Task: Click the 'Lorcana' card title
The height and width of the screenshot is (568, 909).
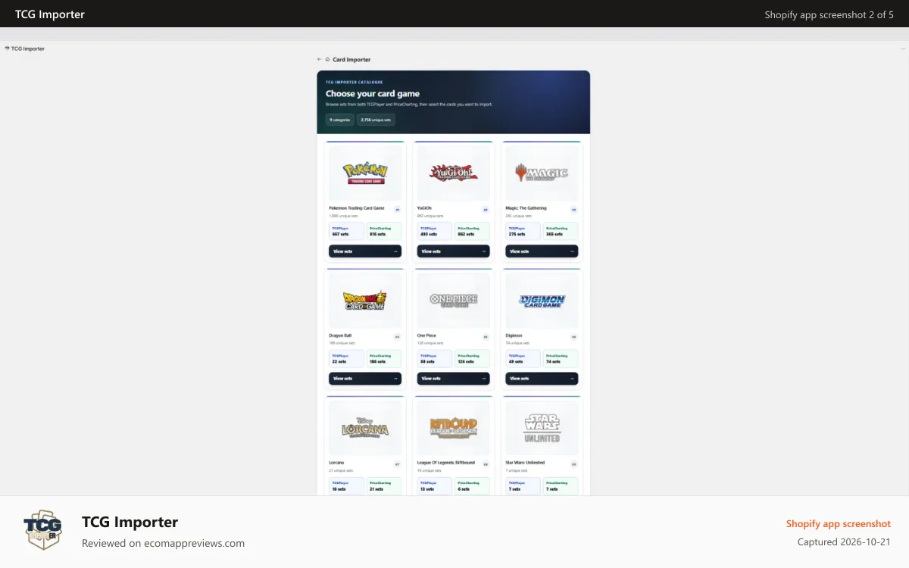Action: click(x=336, y=462)
